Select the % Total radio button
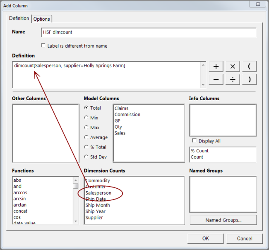Viewport: 269px width, 250px height. tap(86, 147)
